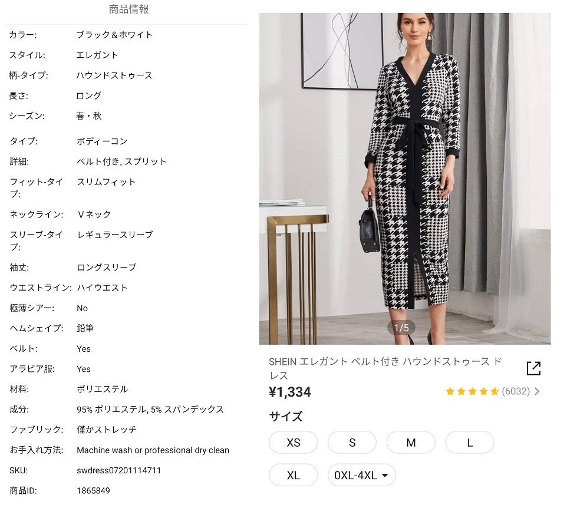
Task: Click the (6032) review count
Action: coord(516,391)
